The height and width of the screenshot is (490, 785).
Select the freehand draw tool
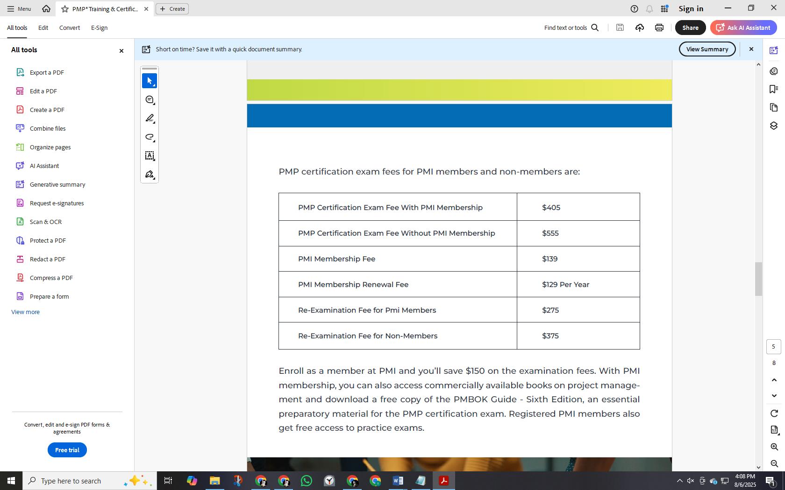(x=150, y=137)
